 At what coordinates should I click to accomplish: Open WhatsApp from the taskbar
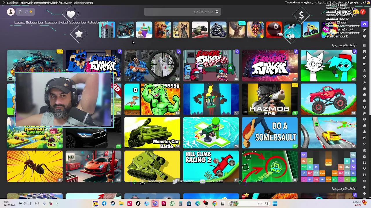click(172, 204)
